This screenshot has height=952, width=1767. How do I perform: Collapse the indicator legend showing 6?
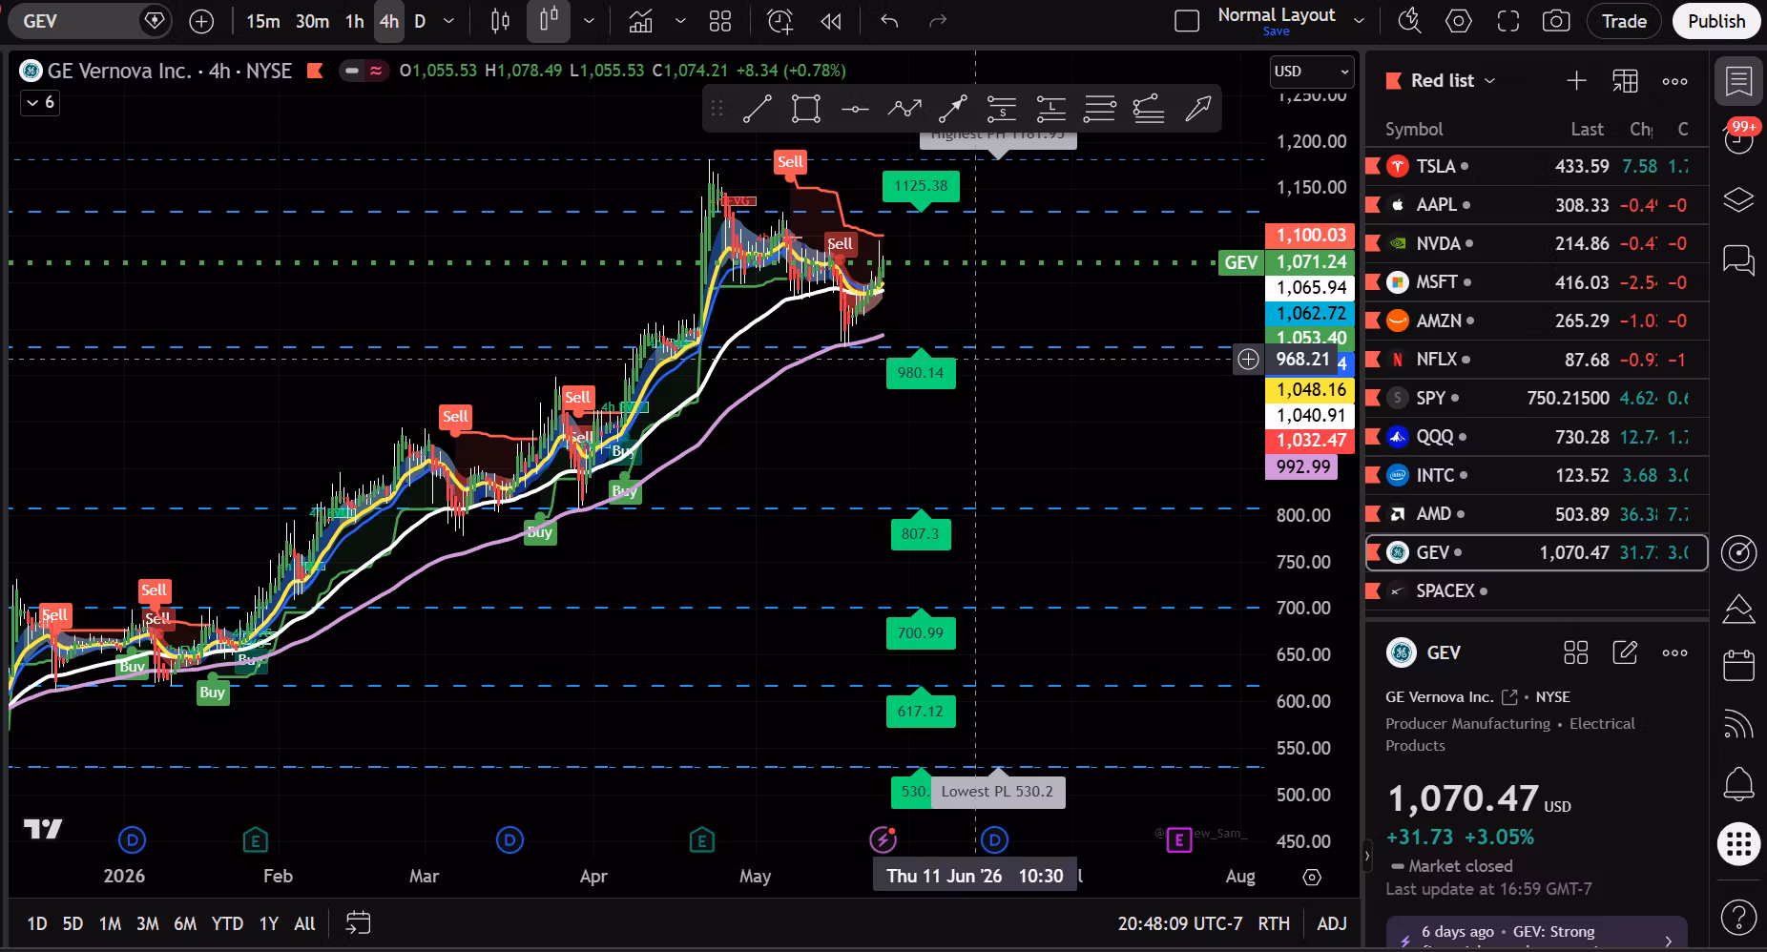(x=40, y=102)
